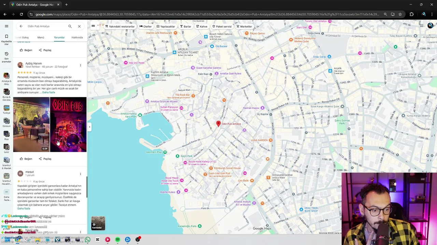Filter by Yakındaki restoranlar chip

119,27
